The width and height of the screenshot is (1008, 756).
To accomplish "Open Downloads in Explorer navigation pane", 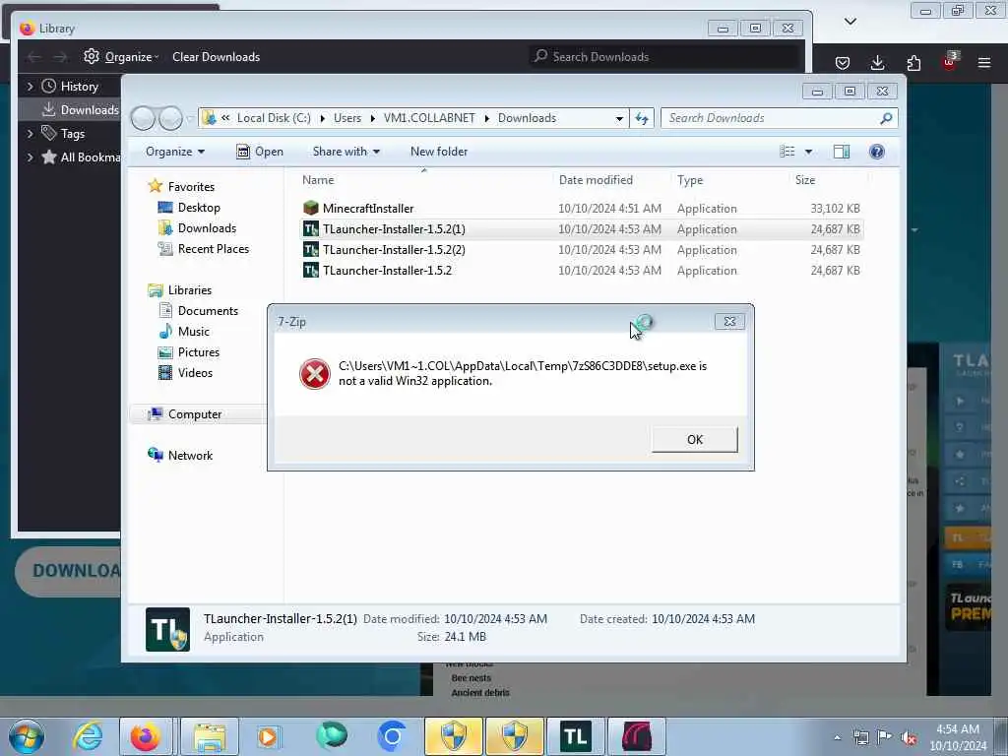I will pyautogui.click(x=207, y=228).
